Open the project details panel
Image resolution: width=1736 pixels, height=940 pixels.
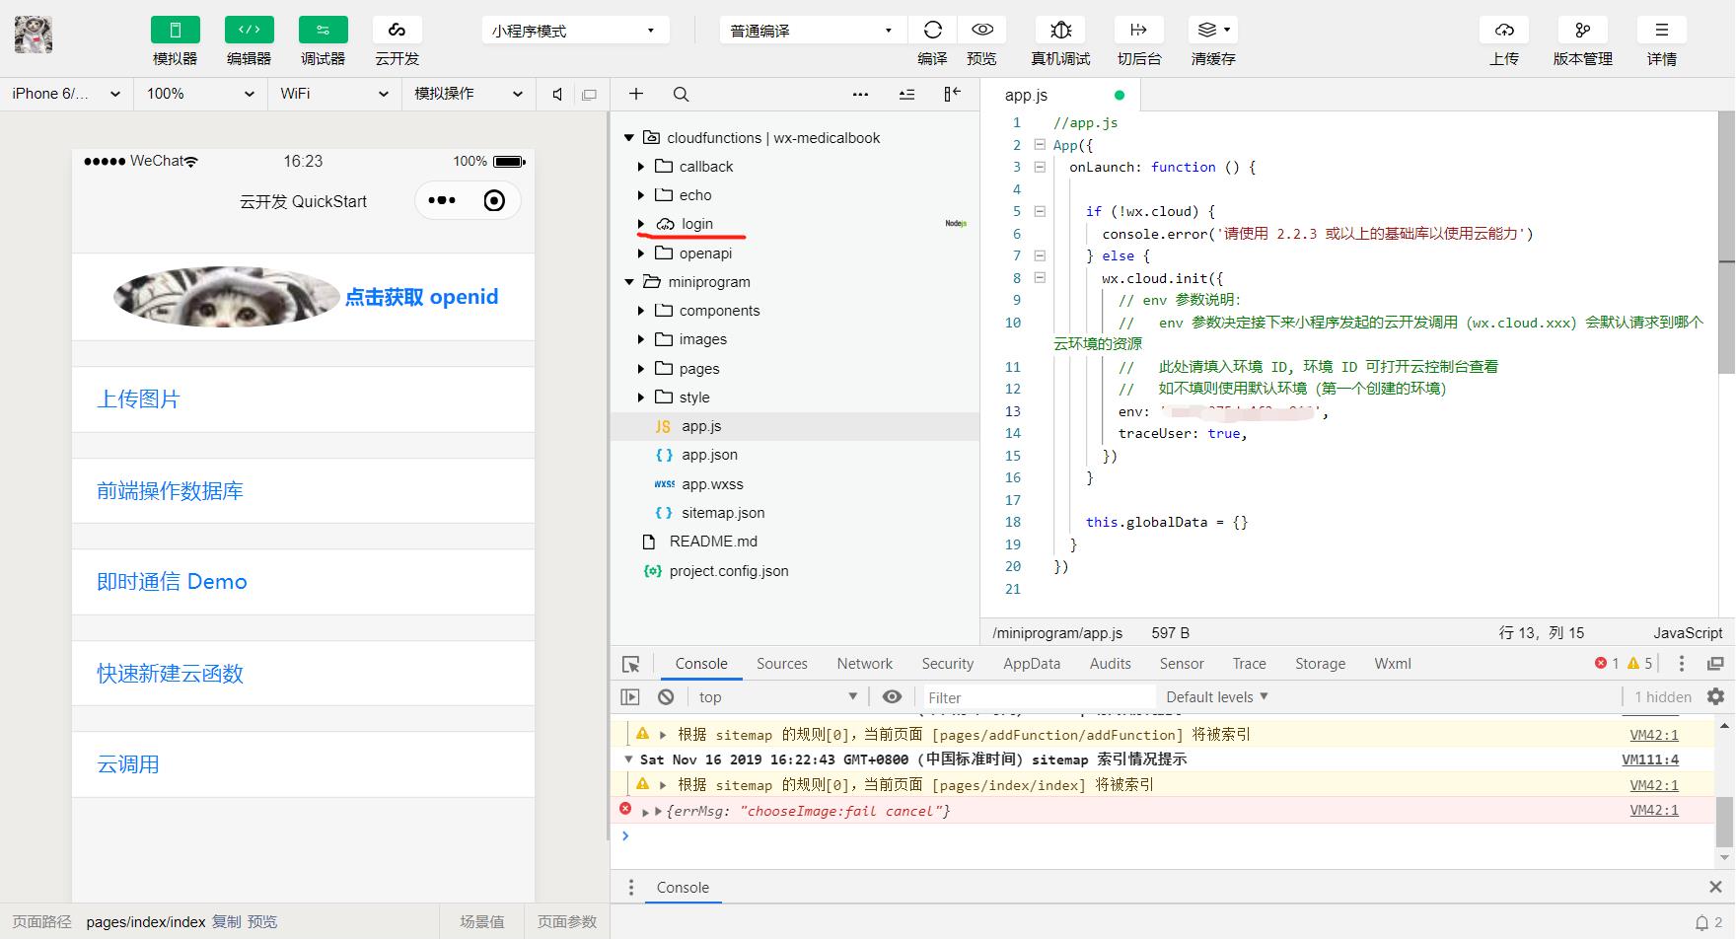pos(1662,30)
